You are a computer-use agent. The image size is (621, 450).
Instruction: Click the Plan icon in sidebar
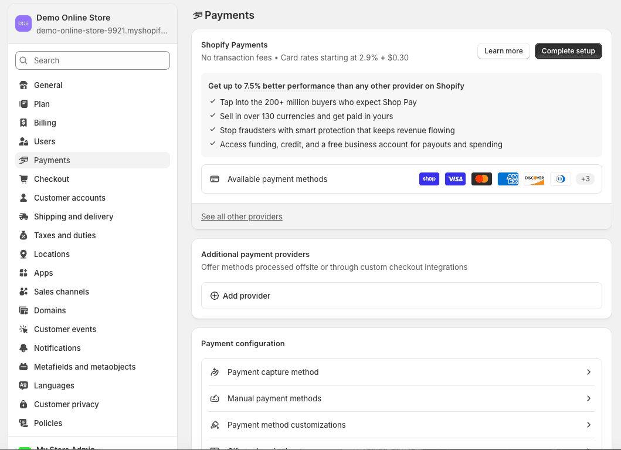(x=23, y=104)
